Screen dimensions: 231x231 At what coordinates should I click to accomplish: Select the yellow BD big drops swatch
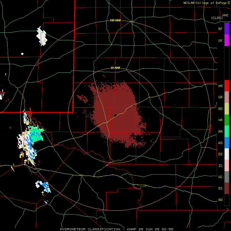point(227,109)
